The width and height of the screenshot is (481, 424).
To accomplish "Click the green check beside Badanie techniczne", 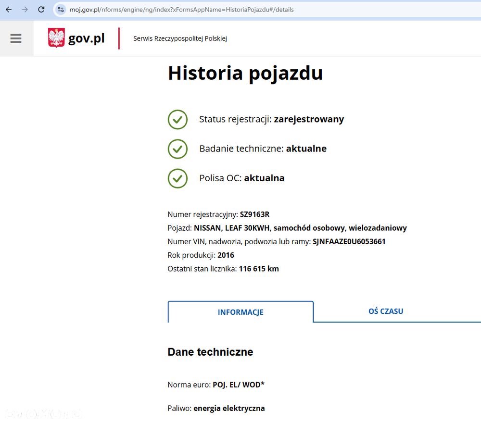I will coord(177,149).
